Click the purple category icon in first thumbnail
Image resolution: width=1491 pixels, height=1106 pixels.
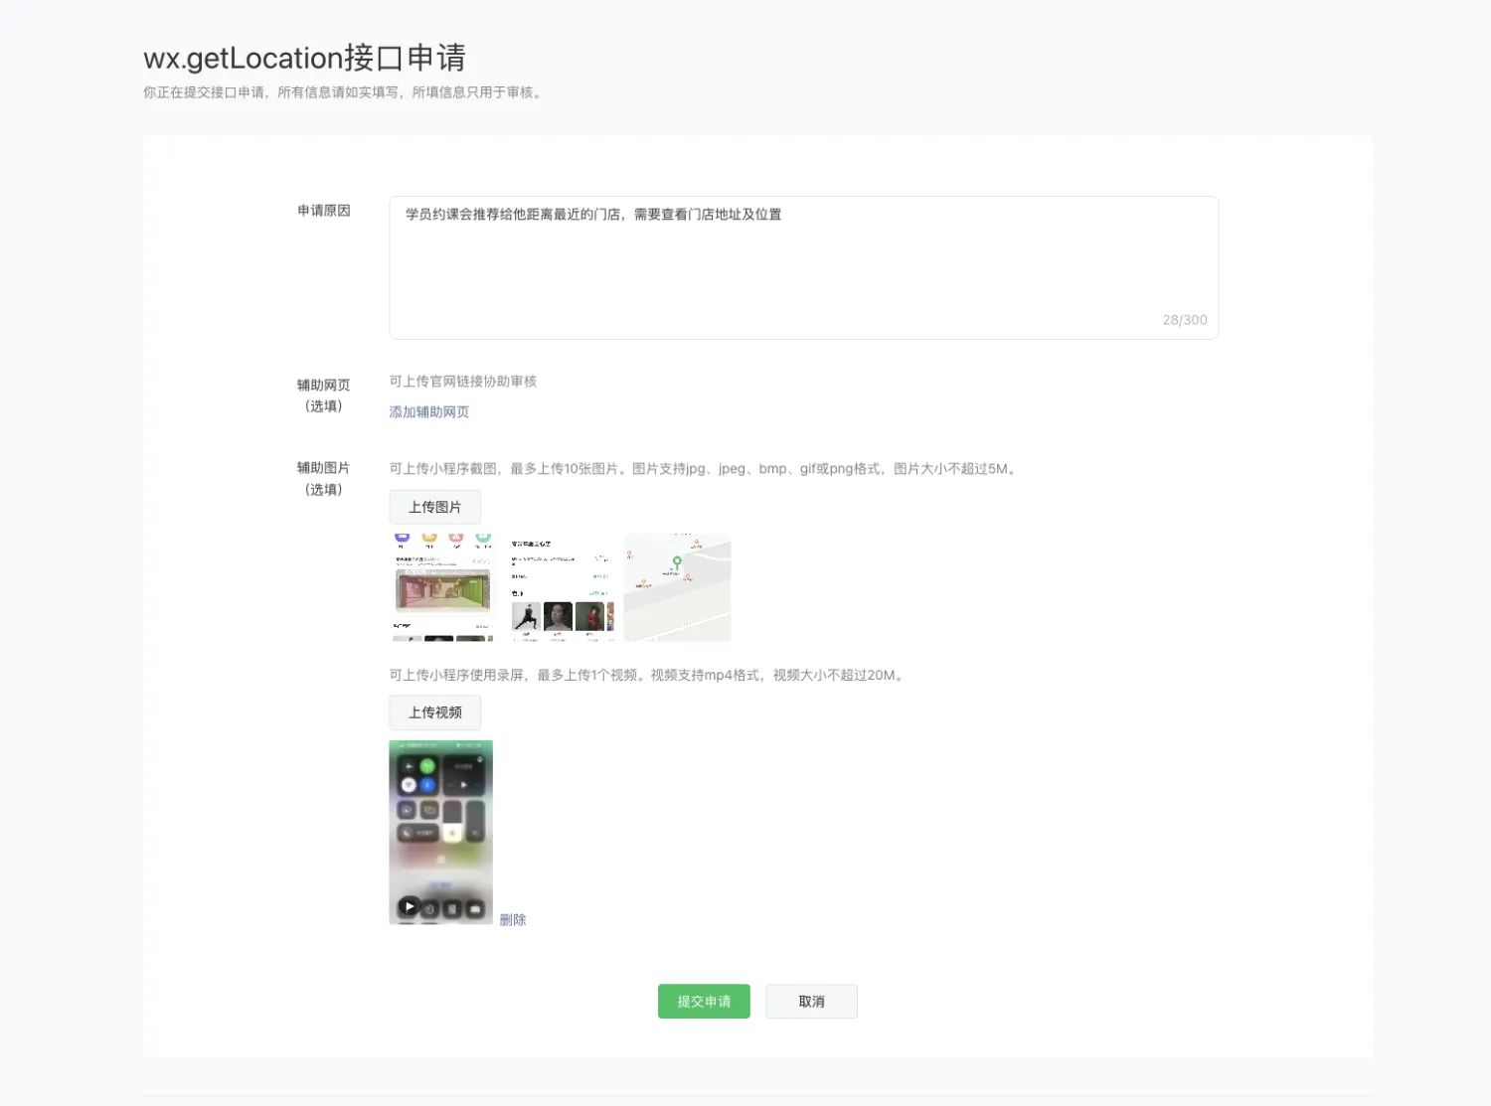point(403,537)
